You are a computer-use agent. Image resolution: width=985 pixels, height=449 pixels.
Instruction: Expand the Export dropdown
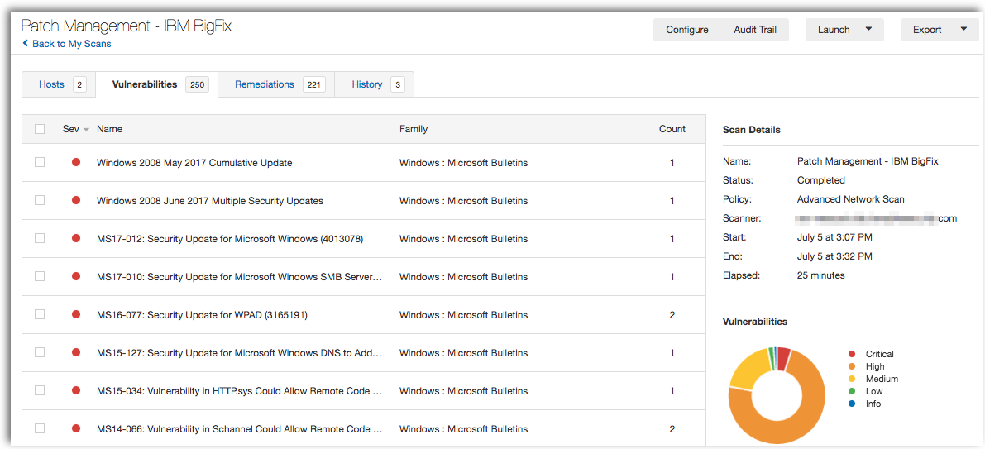940,30
